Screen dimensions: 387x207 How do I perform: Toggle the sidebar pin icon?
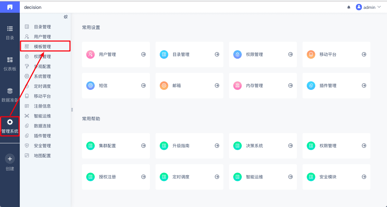coord(65,17)
